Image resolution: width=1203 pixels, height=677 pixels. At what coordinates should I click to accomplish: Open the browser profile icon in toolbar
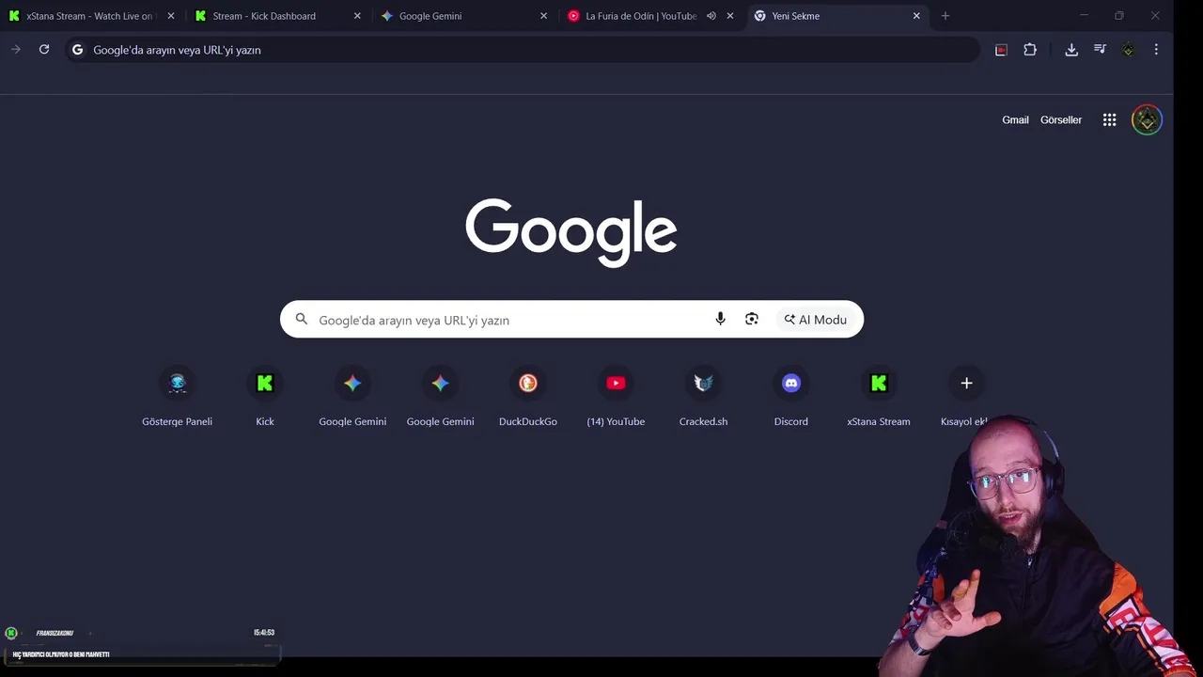click(1128, 50)
